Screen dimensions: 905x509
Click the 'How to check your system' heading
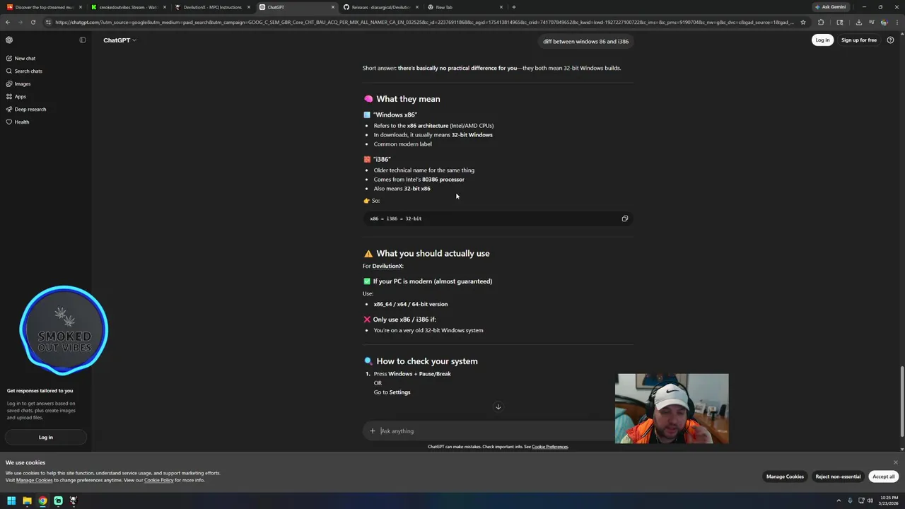click(427, 361)
